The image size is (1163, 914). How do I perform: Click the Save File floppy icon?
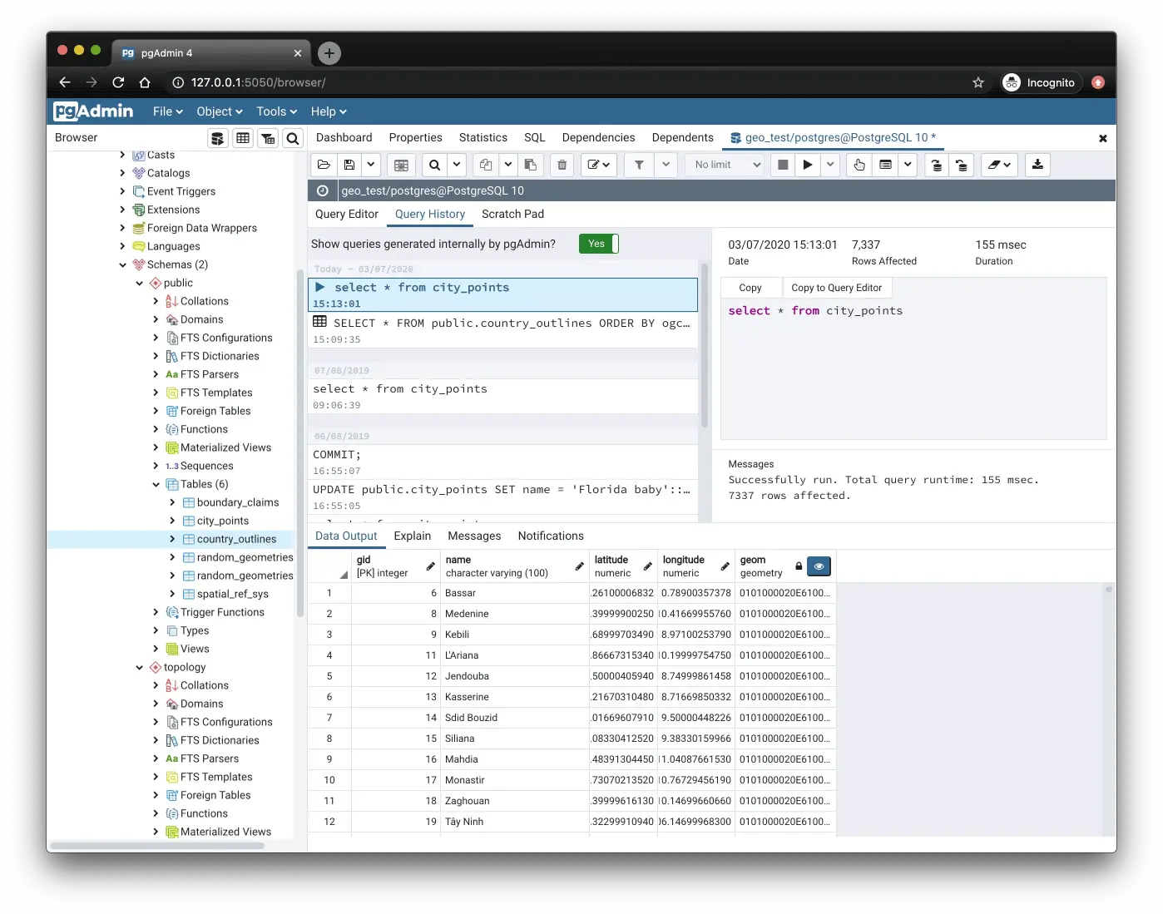coord(349,165)
